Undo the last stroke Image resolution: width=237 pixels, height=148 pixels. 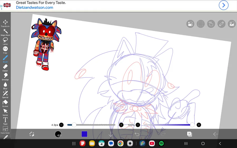pyautogui.click(x=137, y=134)
